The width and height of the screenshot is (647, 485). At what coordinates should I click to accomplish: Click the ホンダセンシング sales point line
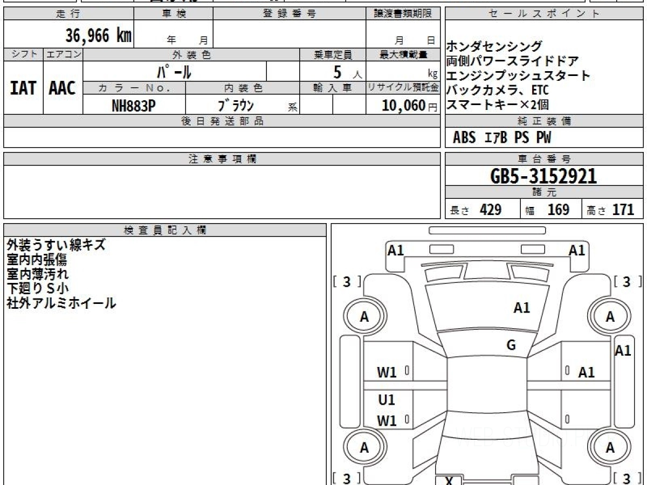494,46
